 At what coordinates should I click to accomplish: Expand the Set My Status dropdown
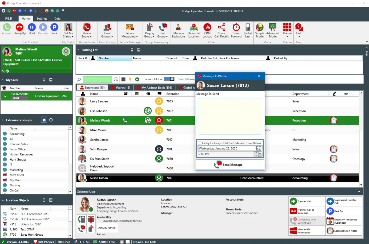pos(68,30)
